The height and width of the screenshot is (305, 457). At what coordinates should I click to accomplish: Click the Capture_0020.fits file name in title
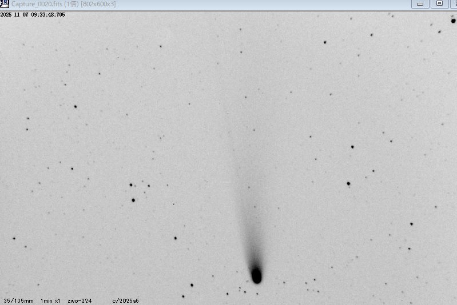coord(37,4)
